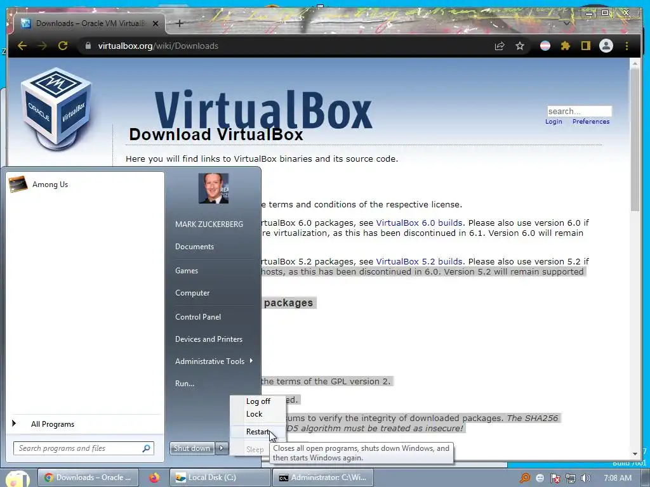Screen dimensions: 650x487
Task: Open Control Panel from Start menu
Action: [x=198, y=317]
